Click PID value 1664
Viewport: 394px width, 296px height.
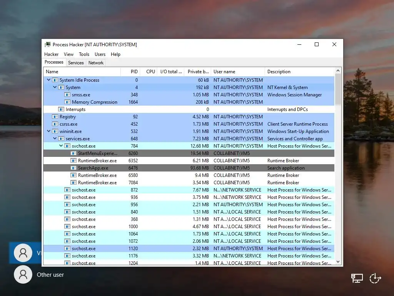133,102
